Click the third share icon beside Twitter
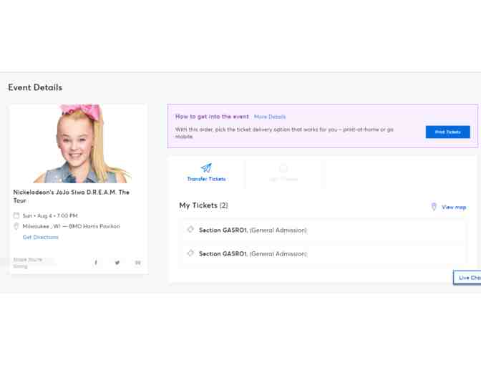 pyautogui.click(x=138, y=263)
